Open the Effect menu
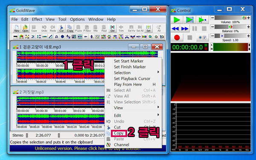This screenshot has height=160, width=256. click(37, 20)
